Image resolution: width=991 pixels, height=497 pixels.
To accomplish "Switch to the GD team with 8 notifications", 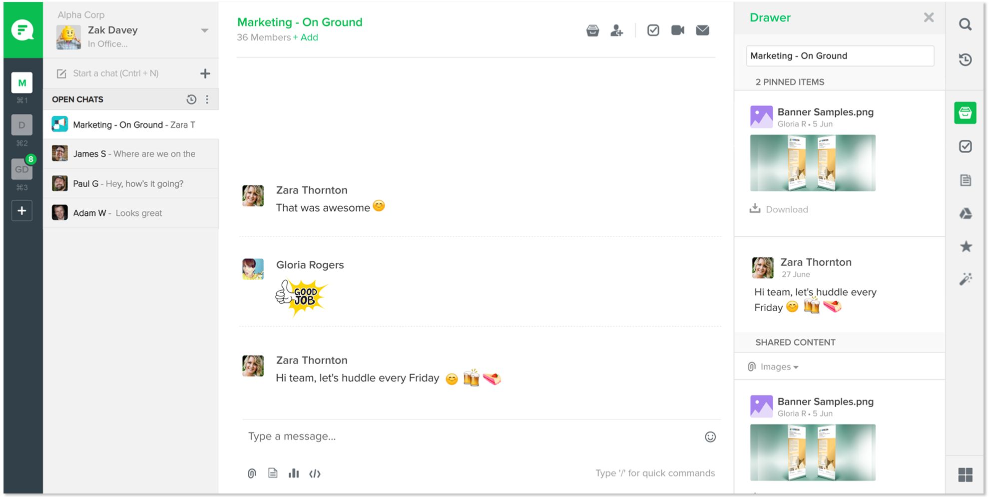I will coord(22,169).
